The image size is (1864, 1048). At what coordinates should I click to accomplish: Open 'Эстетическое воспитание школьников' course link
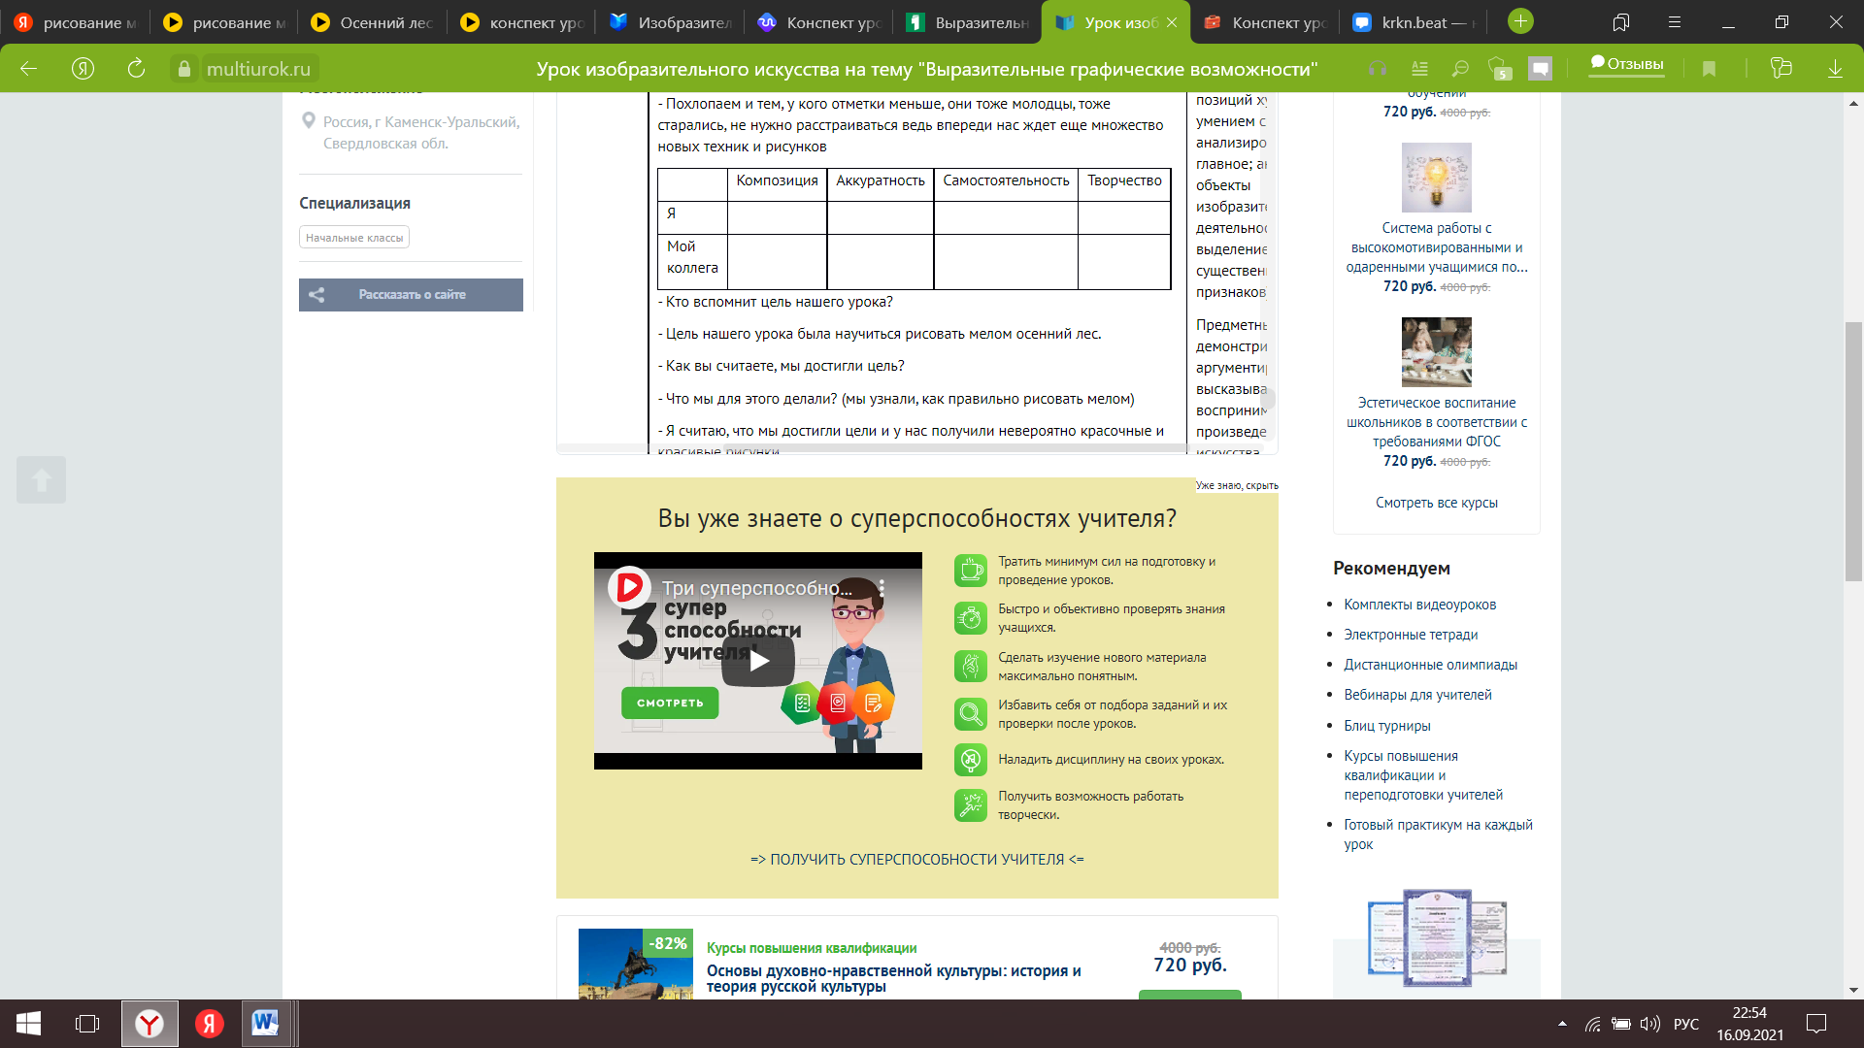tap(1437, 422)
